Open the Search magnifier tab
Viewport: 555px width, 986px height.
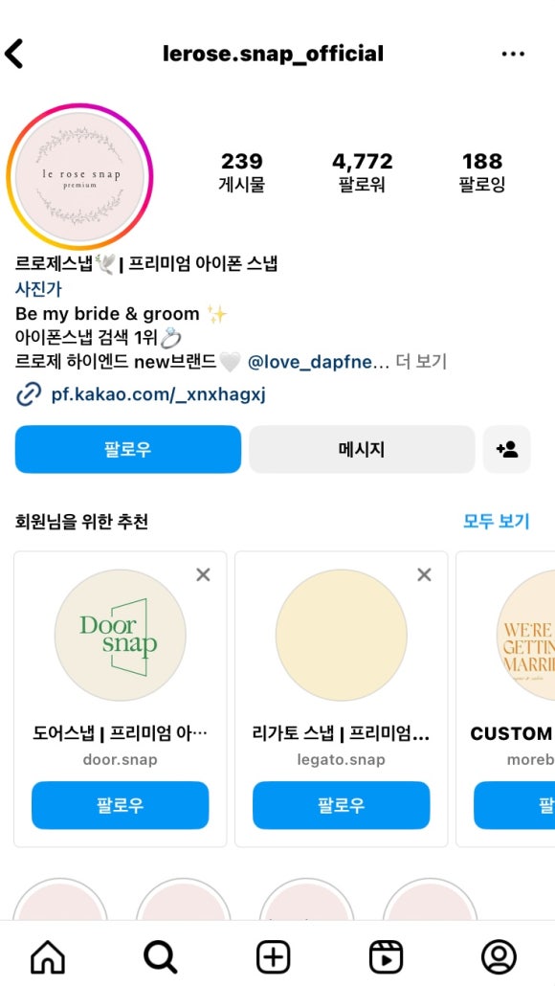coord(160,957)
